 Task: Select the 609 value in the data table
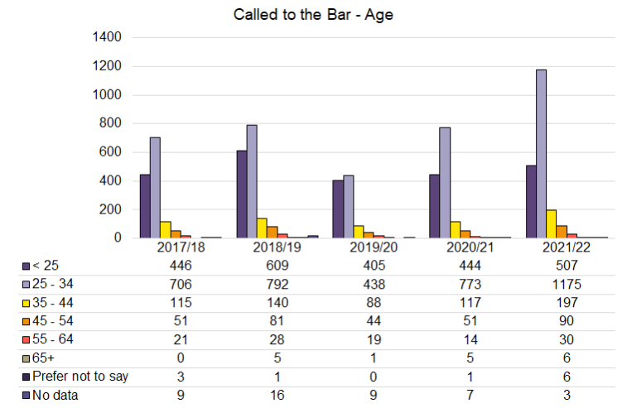(x=277, y=266)
